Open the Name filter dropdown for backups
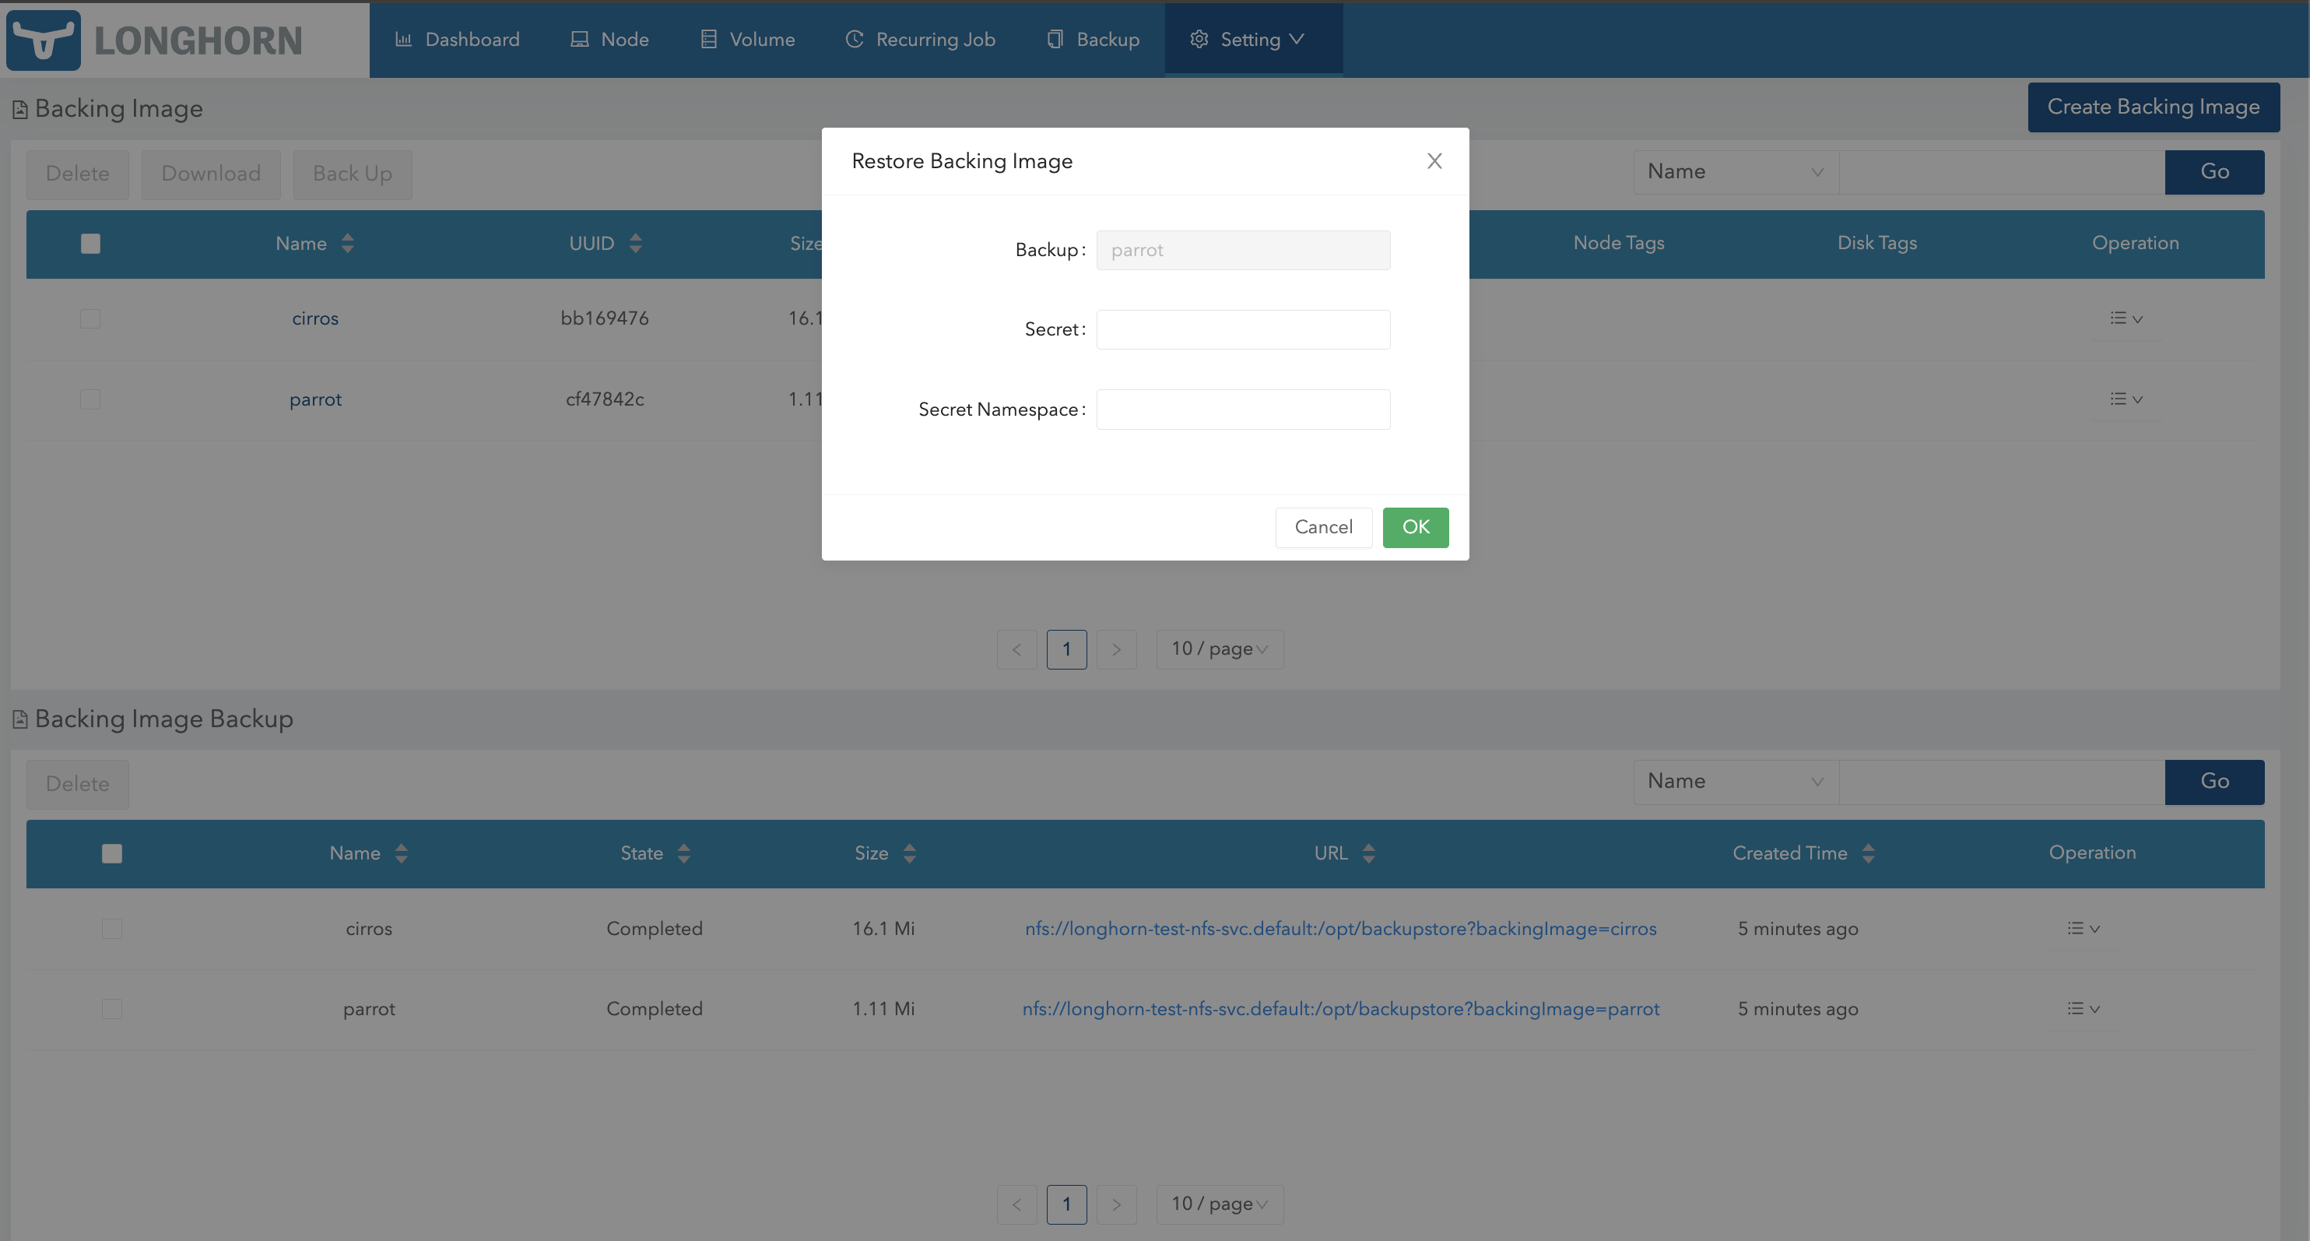 coord(1735,782)
